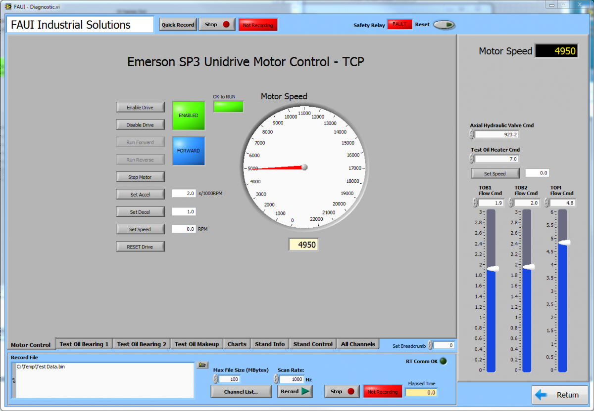594x411 pixels.
Task: Click the Max File Size stepper arrows
Action: tap(215, 379)
